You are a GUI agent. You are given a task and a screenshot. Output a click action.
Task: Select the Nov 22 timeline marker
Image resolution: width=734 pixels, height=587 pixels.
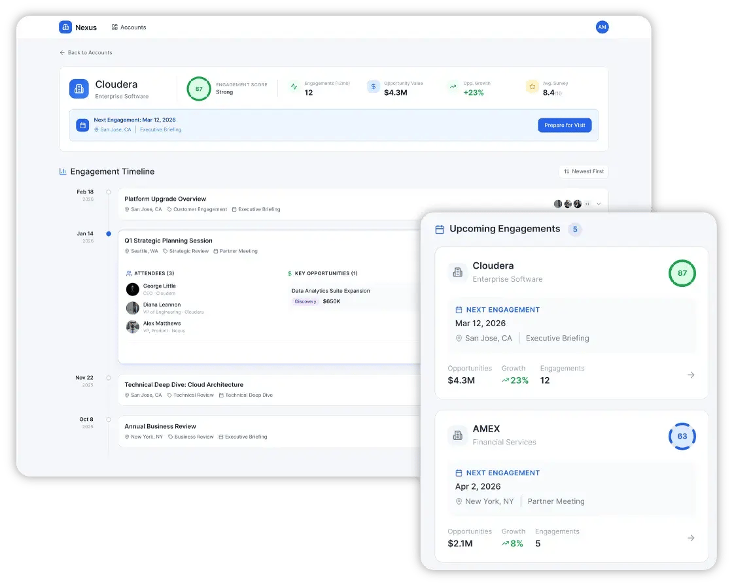(x=109, y=377)
